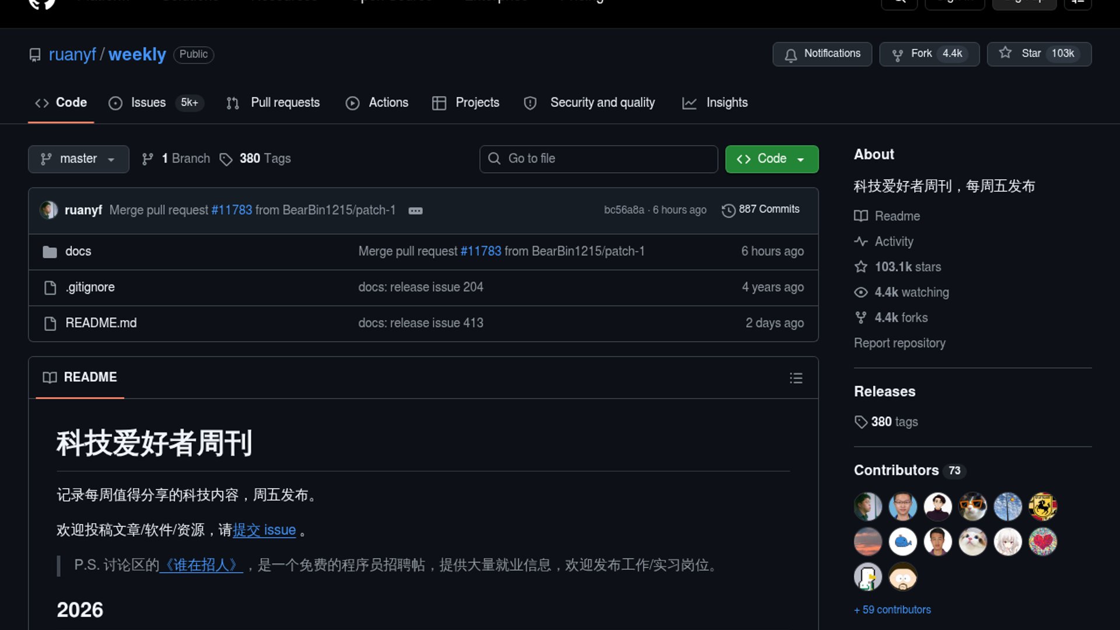View the 1 Branch link
Image resolution: width=1120 pixels, height=630 pixels.
click(x=176, y=159)
